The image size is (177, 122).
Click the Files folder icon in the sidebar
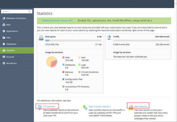point(4,38)
